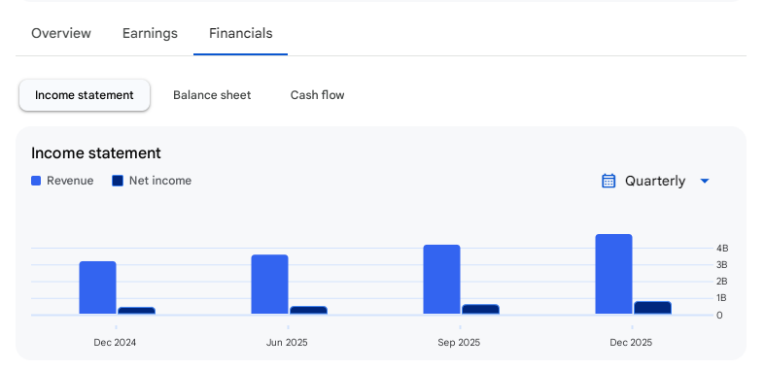Screen dimensions: 765x370
Task: Click the 3B axis value
Action: tap(722, 265)
